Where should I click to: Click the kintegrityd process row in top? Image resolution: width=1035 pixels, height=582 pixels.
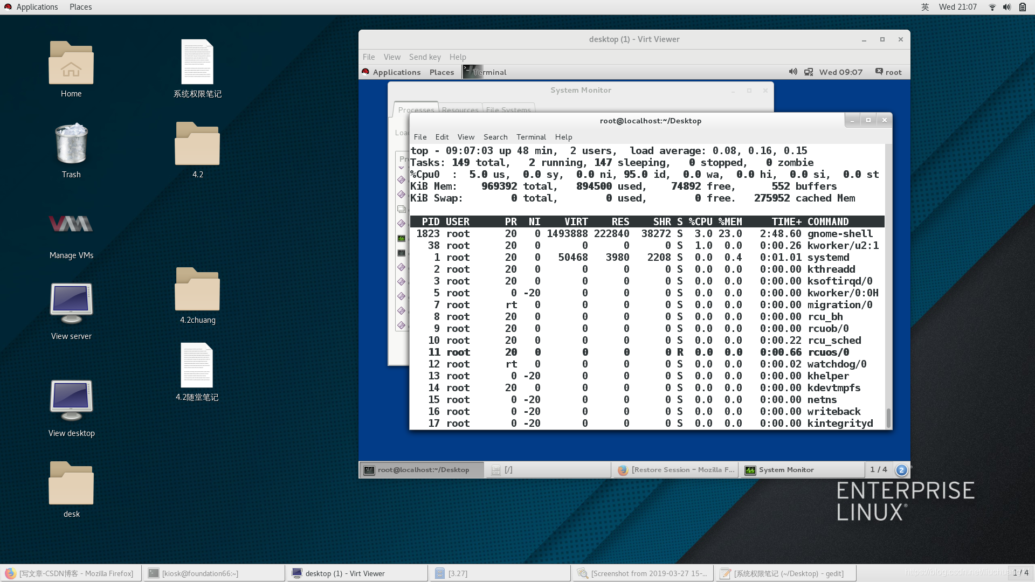tap(647, 424)
